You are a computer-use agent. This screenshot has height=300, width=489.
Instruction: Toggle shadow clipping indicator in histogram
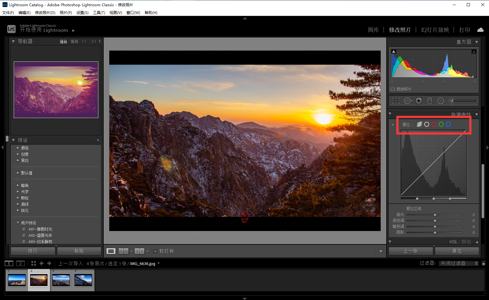[394, 52]
